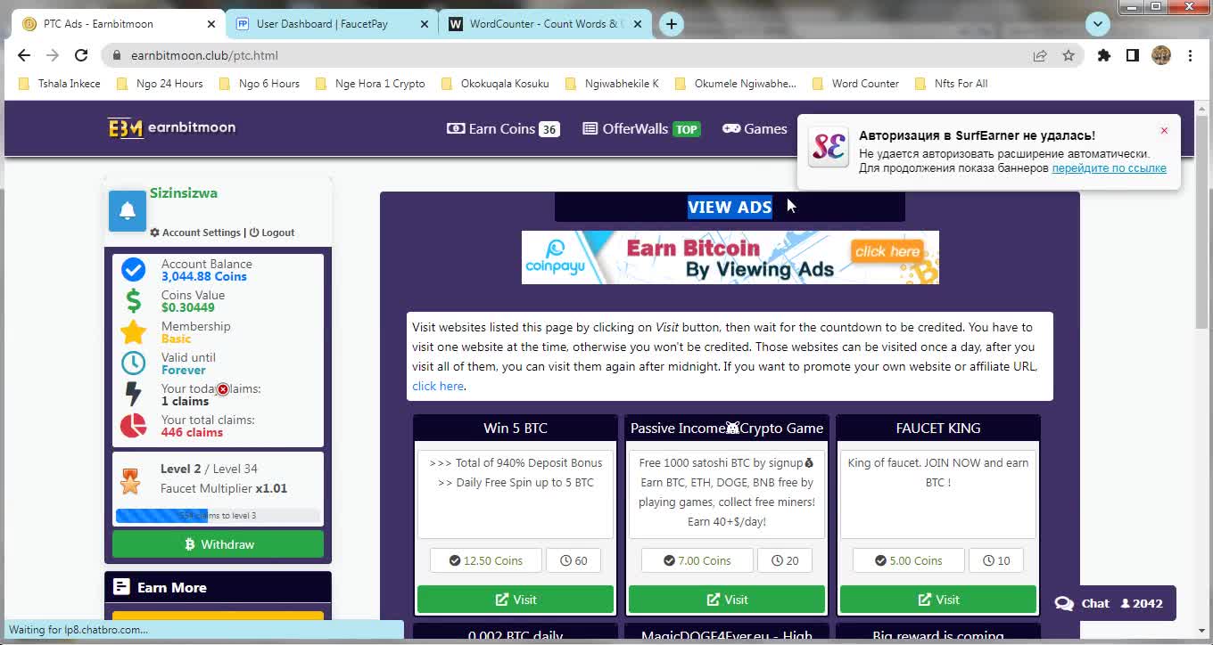Screen dimensions: 1213x645
Task: Open the Chrome profile avatar
Action: (x=1161, y=55)
